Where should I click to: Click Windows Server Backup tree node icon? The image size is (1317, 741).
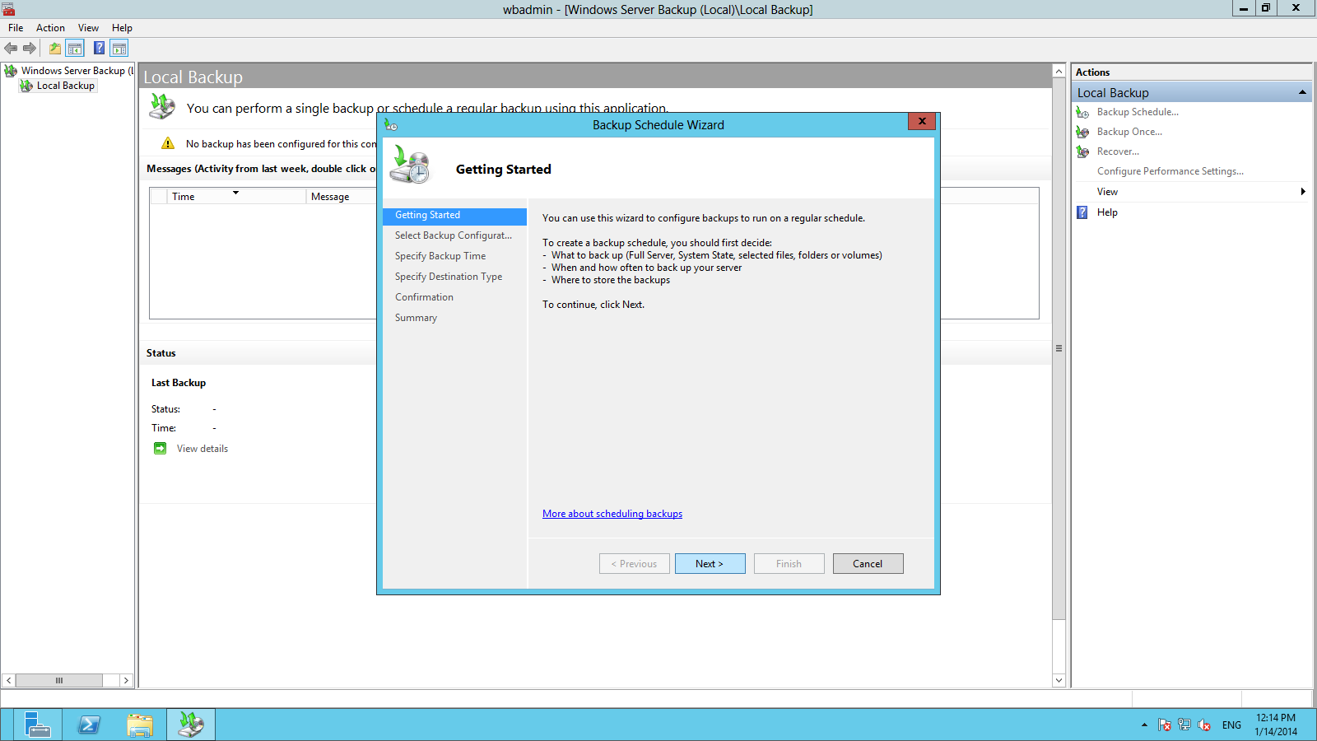point(11,71)
